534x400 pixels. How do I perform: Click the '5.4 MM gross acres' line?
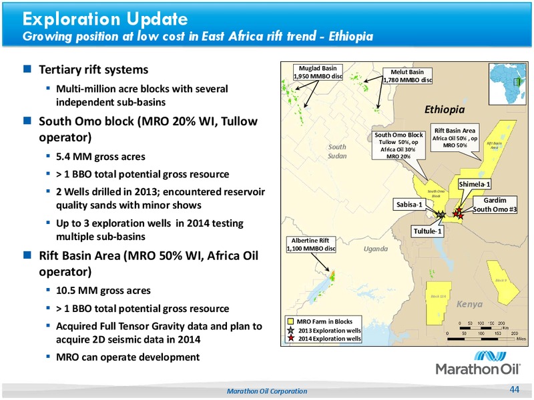[101, 157]
